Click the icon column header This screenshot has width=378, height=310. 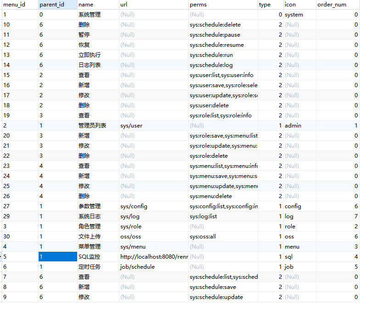tap(289, 4)
